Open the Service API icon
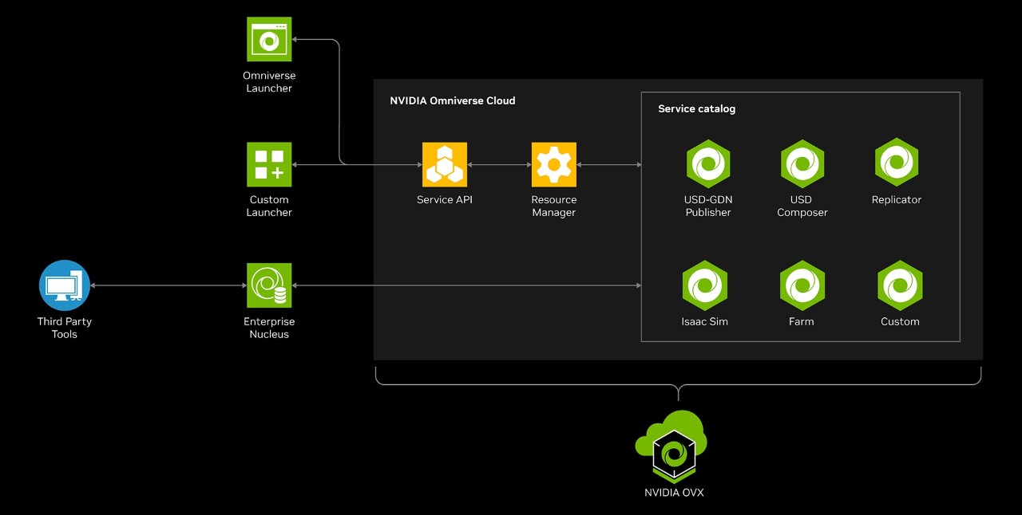This screenshot has width=1022, height=515. click(x=444, y=163)
